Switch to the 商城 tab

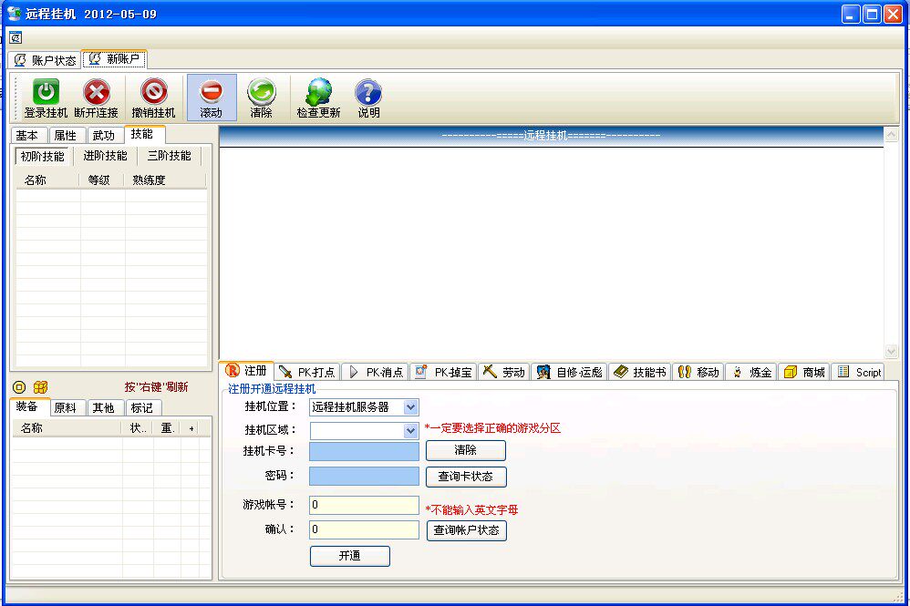tap(803, 372)
